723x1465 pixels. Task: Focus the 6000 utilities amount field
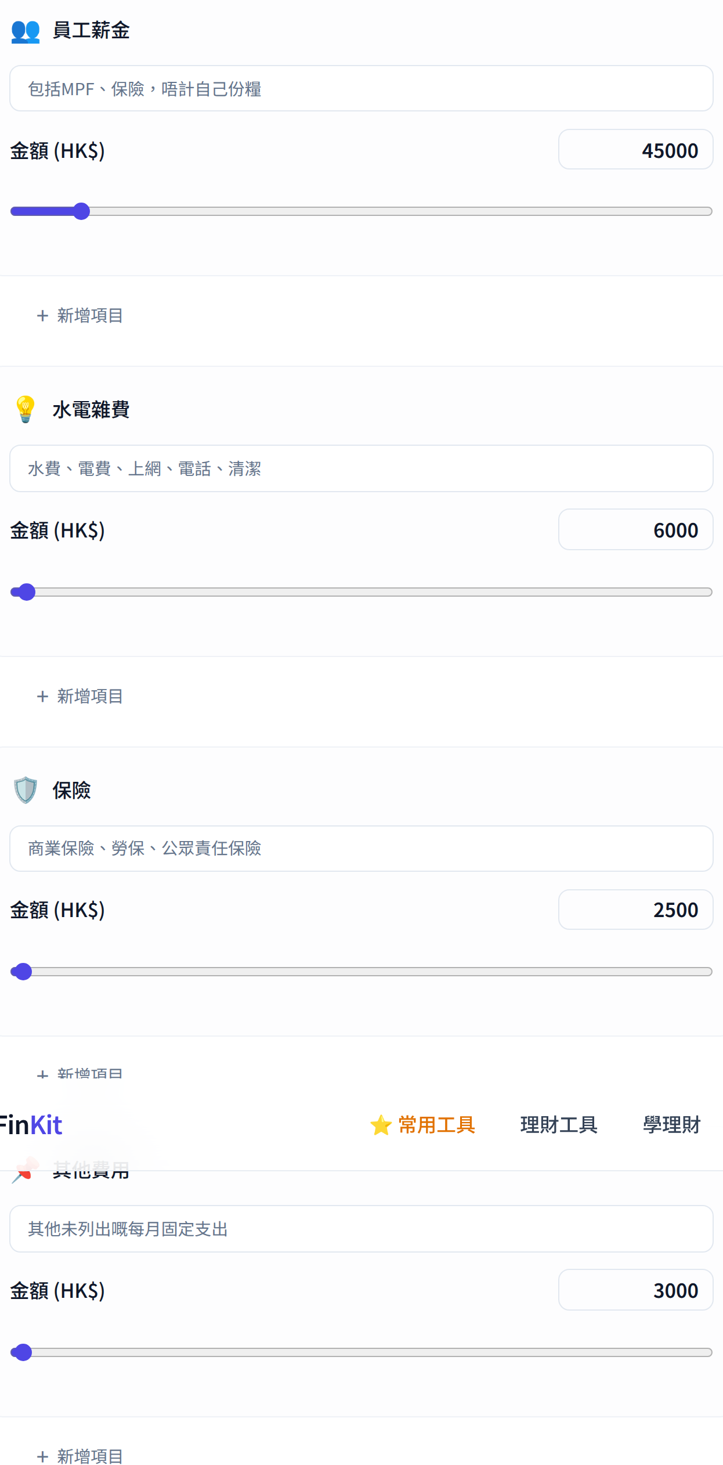click(636, 529)
